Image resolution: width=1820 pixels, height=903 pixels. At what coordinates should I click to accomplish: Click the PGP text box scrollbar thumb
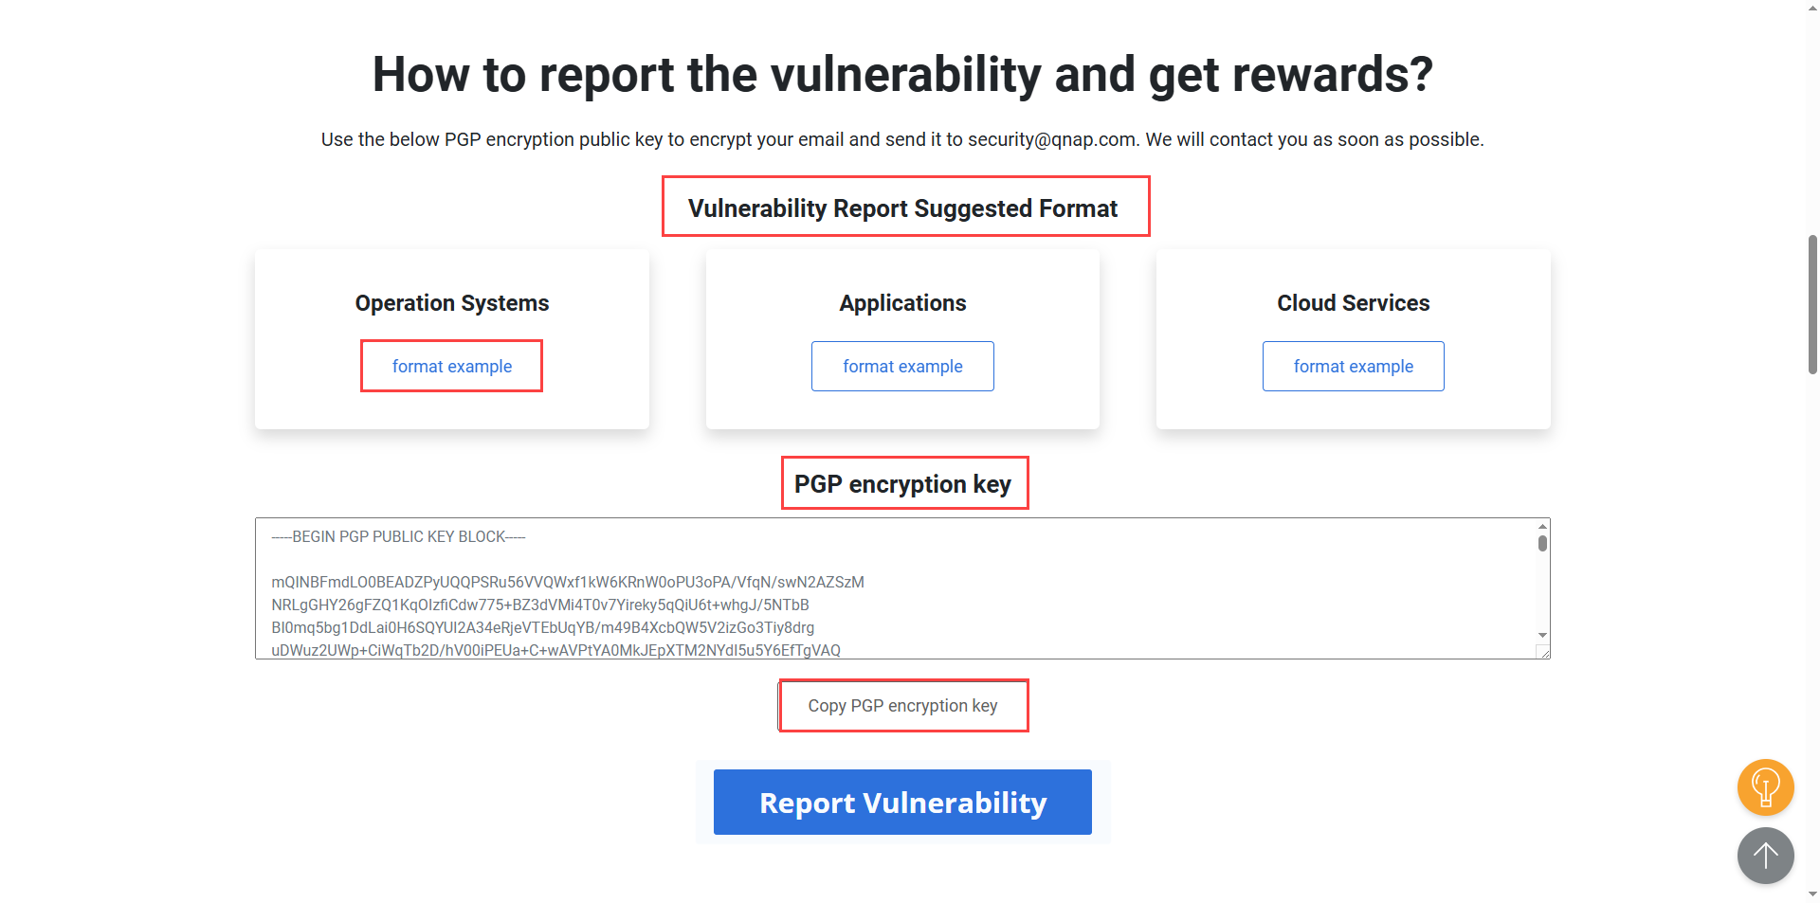click(1542, 543)
